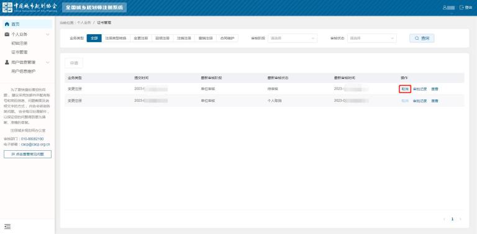Click the home icon beside 首页
477x234 pixels.
[7, 24]
